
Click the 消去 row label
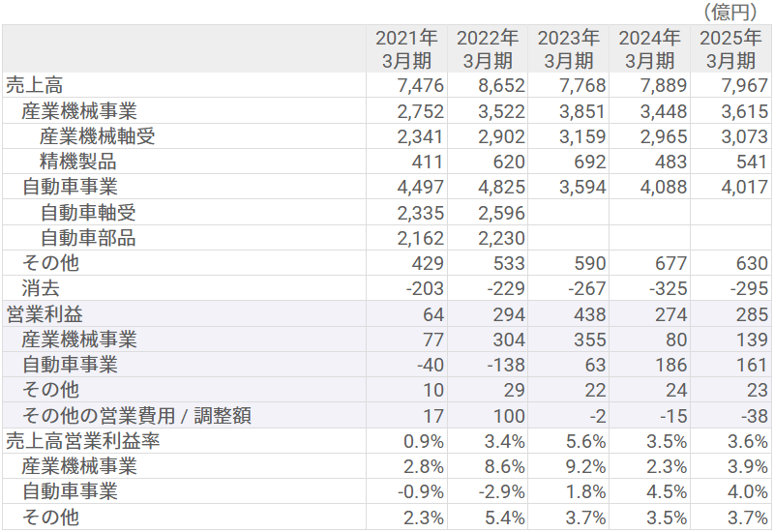pyautogui.click(x=42, y=288)
